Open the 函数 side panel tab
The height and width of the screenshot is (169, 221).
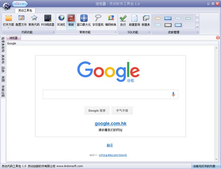click(3, 70)
